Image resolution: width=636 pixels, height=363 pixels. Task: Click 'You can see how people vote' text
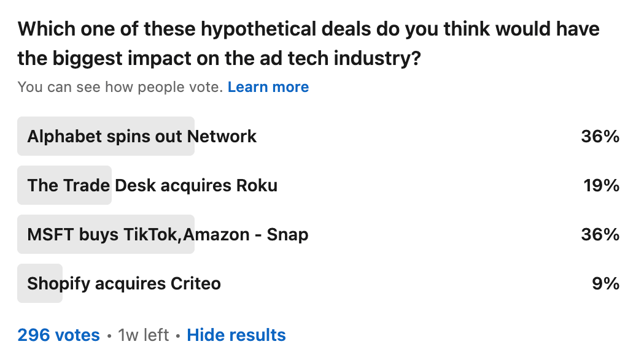[x=120, y=87]
